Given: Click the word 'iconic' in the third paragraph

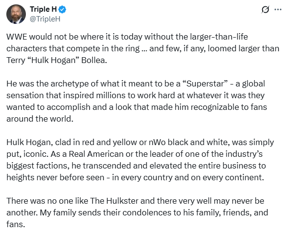Looking at the screenshot, I should click(x=35, y=154).
